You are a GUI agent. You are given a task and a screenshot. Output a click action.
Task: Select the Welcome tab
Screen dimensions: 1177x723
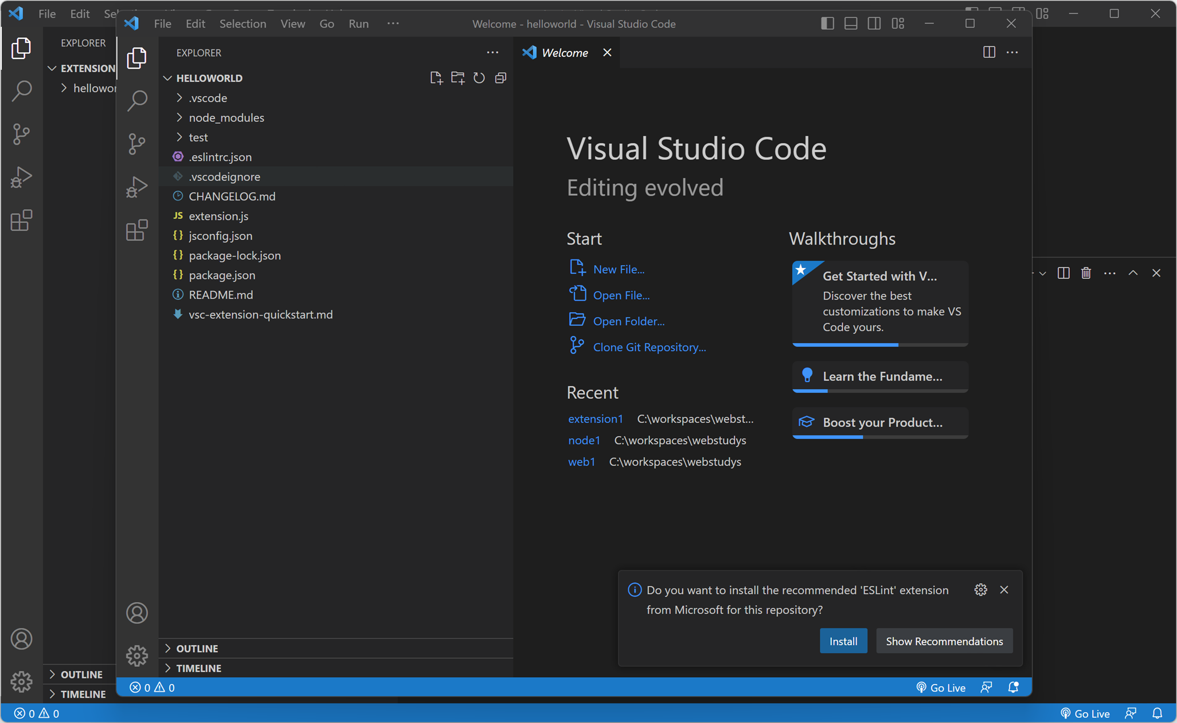564,53
